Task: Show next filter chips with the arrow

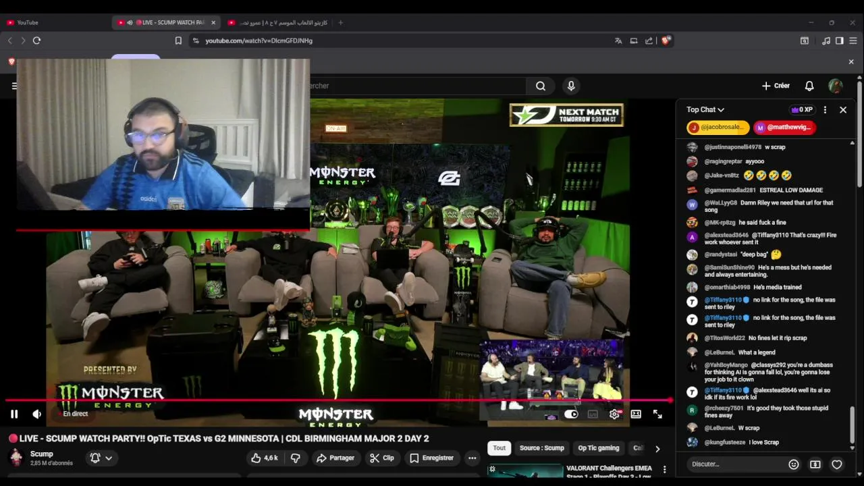Action: coord(657,448)
